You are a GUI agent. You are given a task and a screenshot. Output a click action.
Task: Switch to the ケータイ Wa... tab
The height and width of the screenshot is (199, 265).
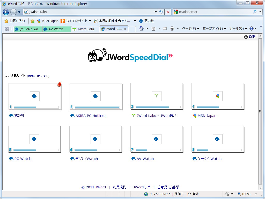28,29
